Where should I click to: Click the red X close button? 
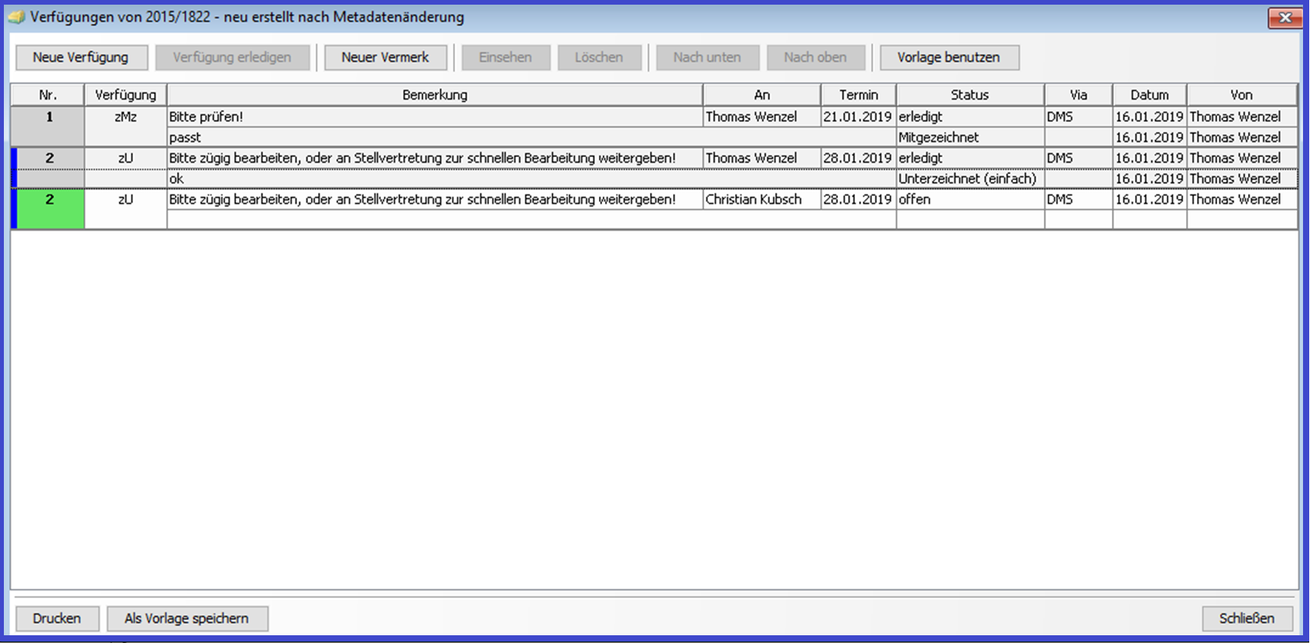(1284, 17)
